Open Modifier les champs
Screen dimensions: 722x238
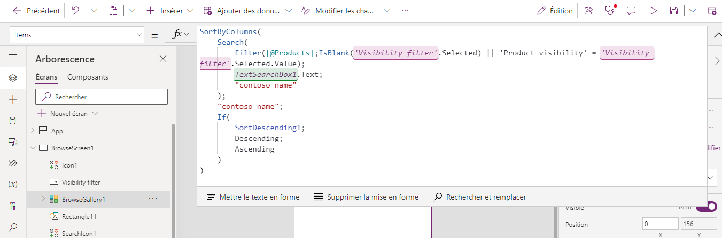click(338, 11)
